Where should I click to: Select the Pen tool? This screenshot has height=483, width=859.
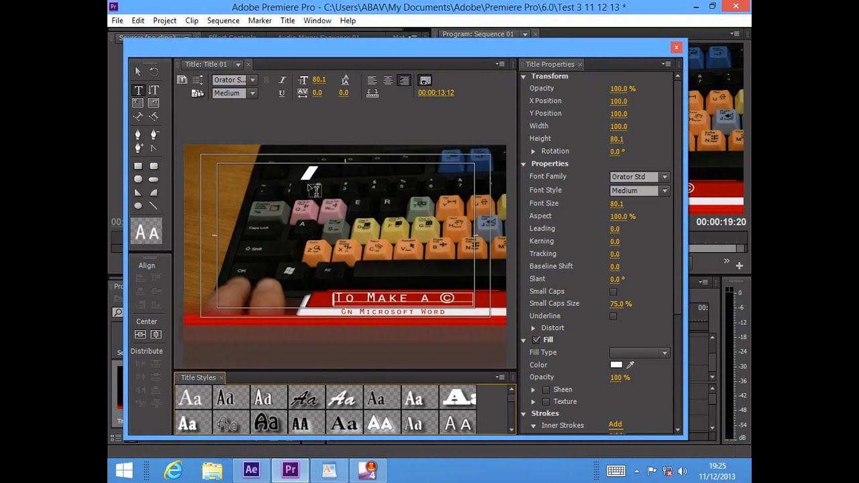(138, 135)
